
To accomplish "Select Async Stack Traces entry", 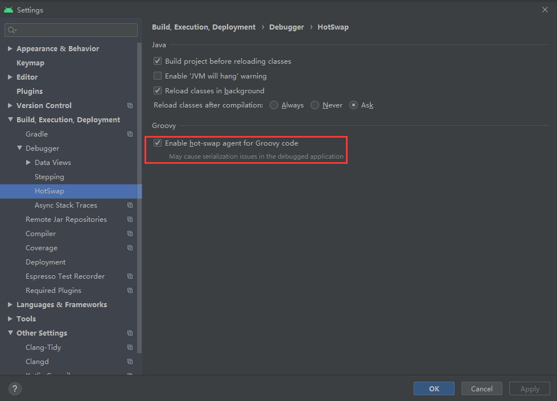I will click(66, 205).
